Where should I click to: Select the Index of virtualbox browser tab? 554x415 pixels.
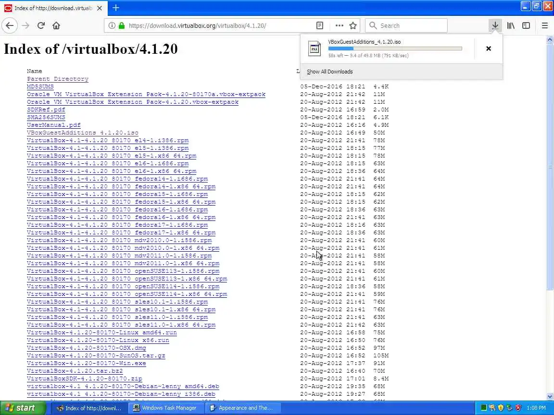53,8
